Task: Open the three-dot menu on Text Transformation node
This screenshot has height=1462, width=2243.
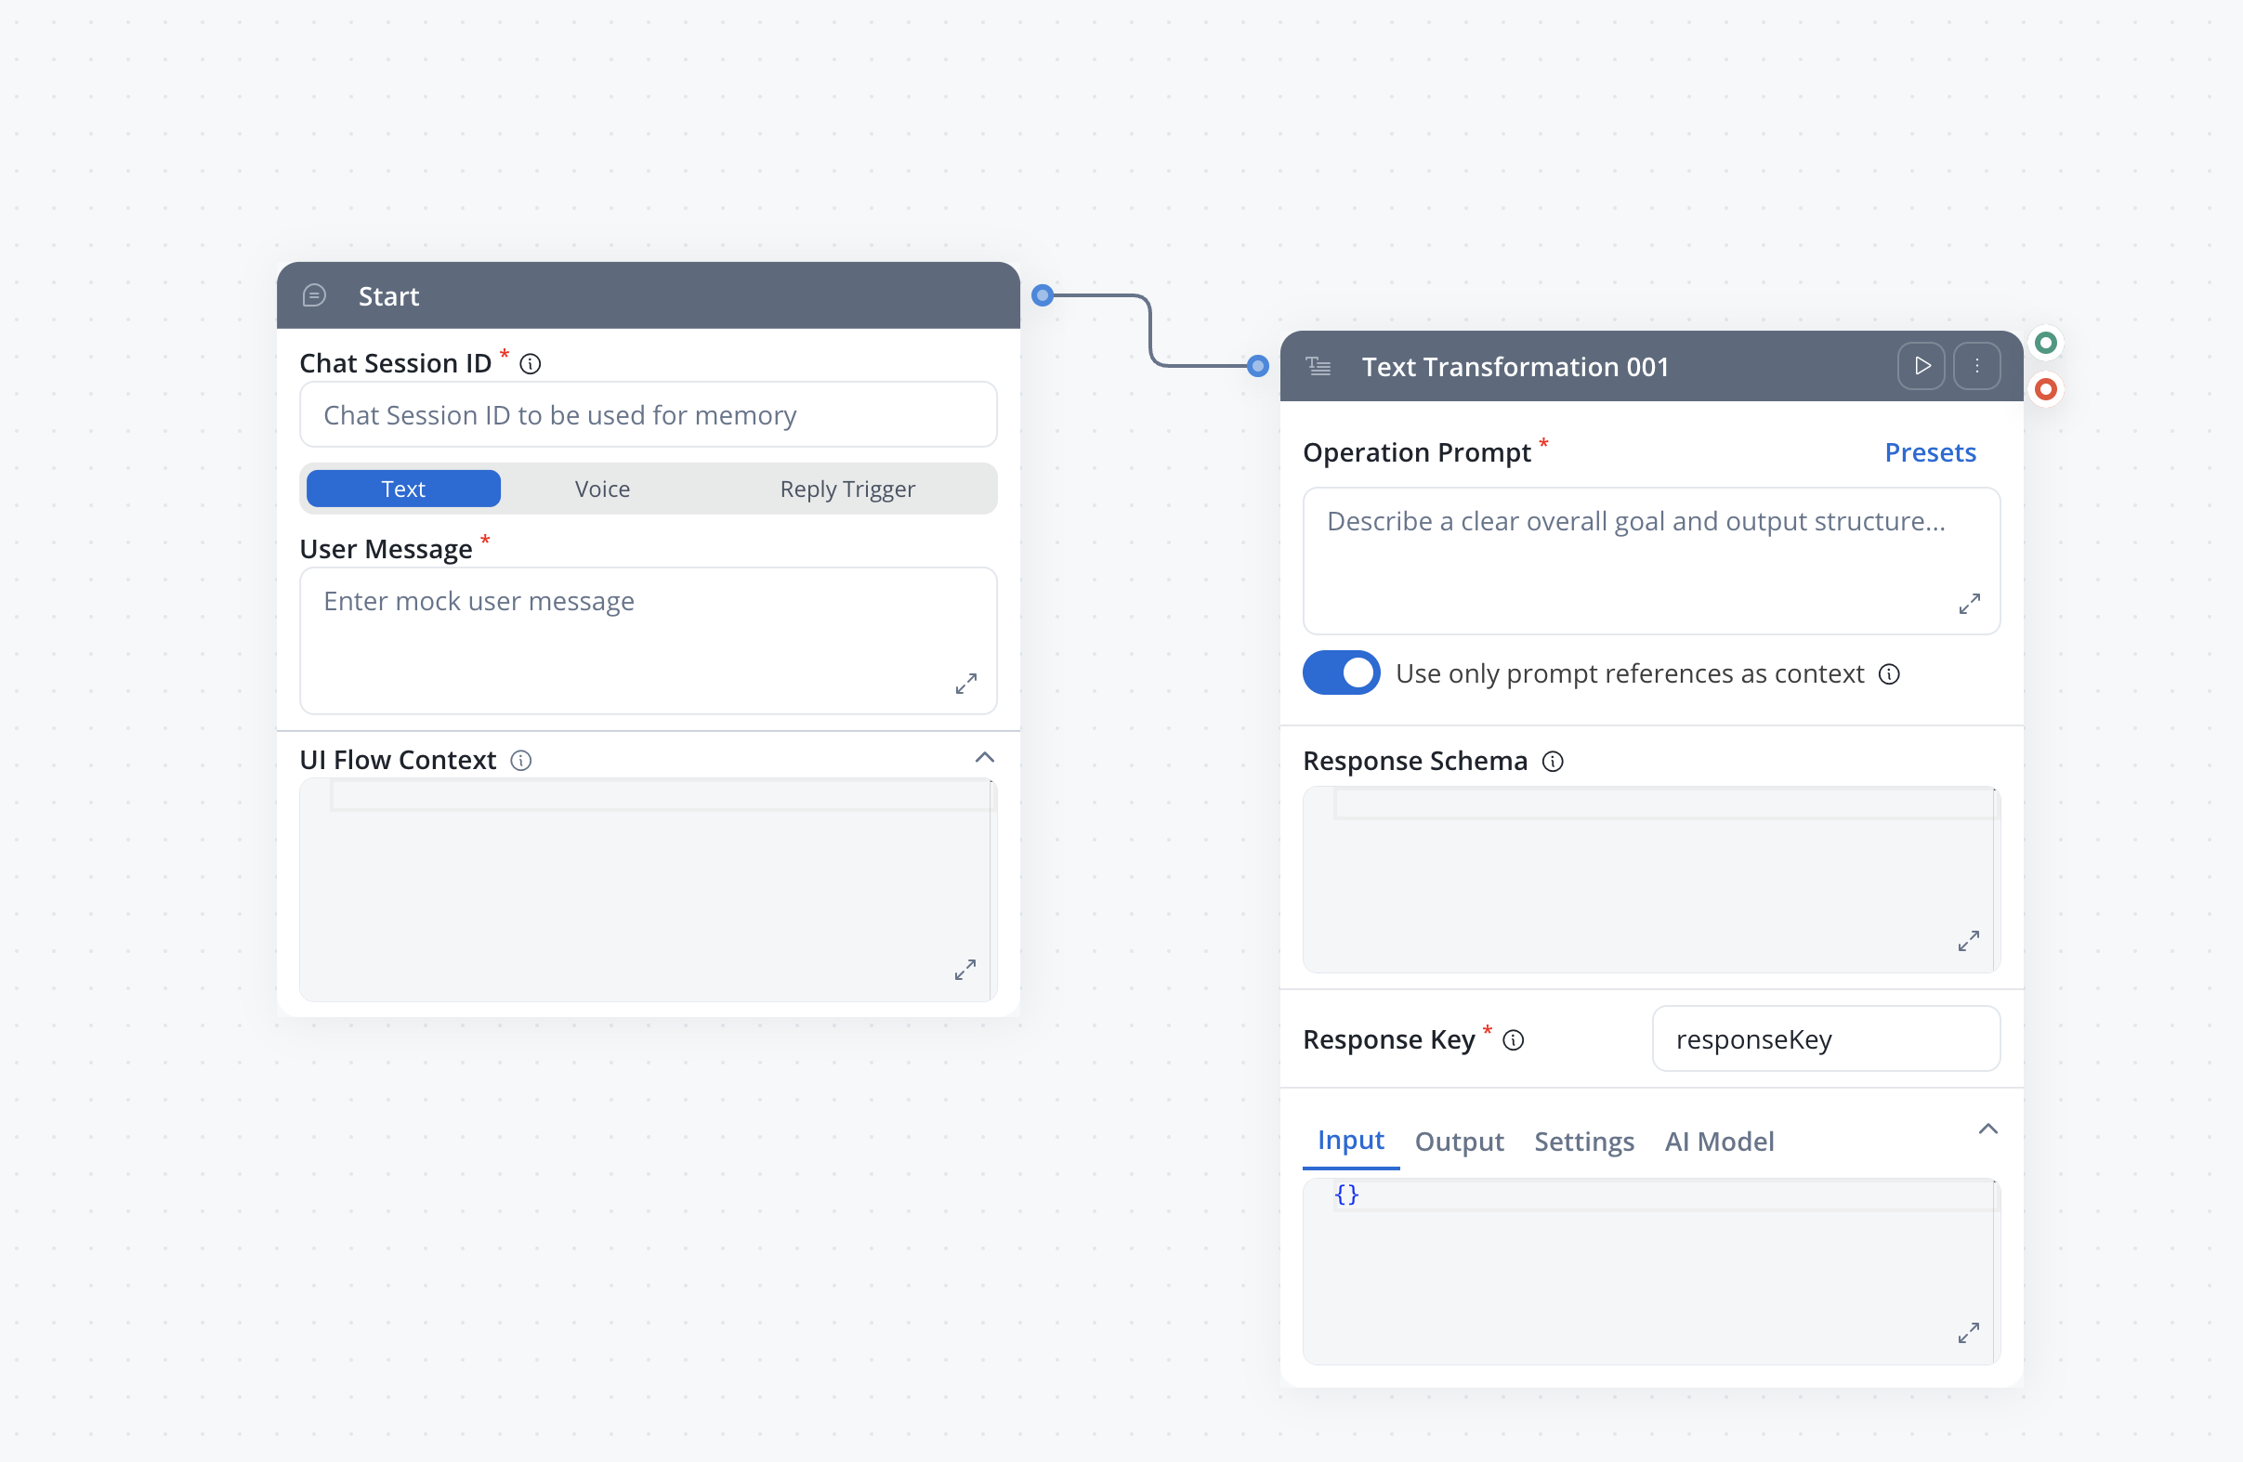Action: [x=1976, y=366]
